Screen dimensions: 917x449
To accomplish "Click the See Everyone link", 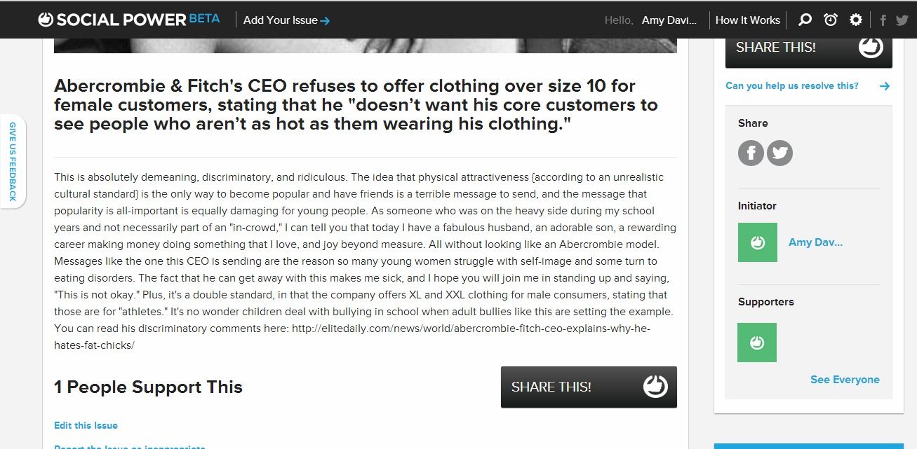I will coord(845,380).
